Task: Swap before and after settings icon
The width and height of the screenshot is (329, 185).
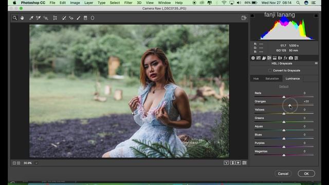Action: [x=232, y=163]
